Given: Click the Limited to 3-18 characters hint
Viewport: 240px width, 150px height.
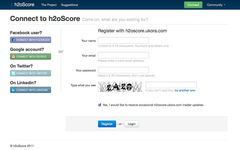Looking at the screenshot, I should pos(133,46).
